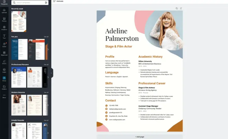Select the recently used Adeline Palmerston template
Screen dimensions: 228x139
click(19, 22)
